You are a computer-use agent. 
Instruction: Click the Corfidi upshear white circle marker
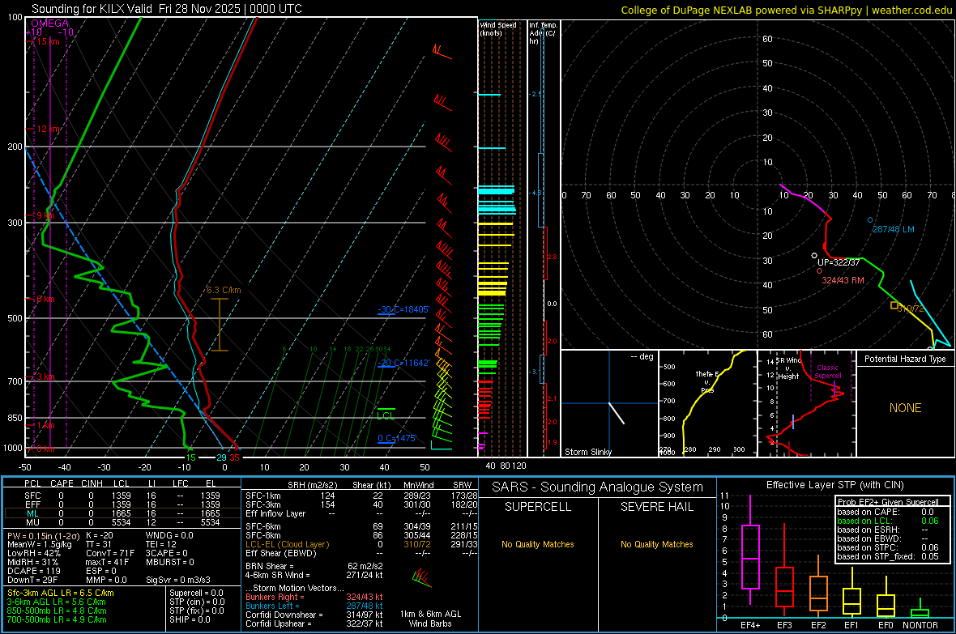click(x=814, y=256)
